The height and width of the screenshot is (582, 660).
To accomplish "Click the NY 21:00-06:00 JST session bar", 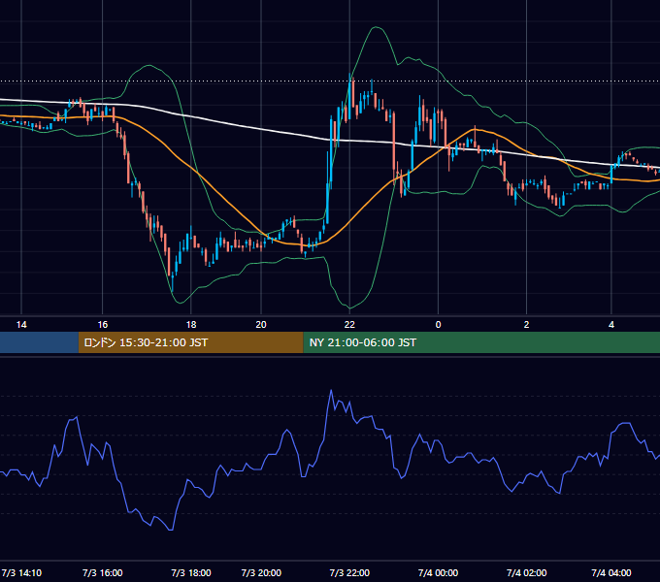I will tap(481, 342).
